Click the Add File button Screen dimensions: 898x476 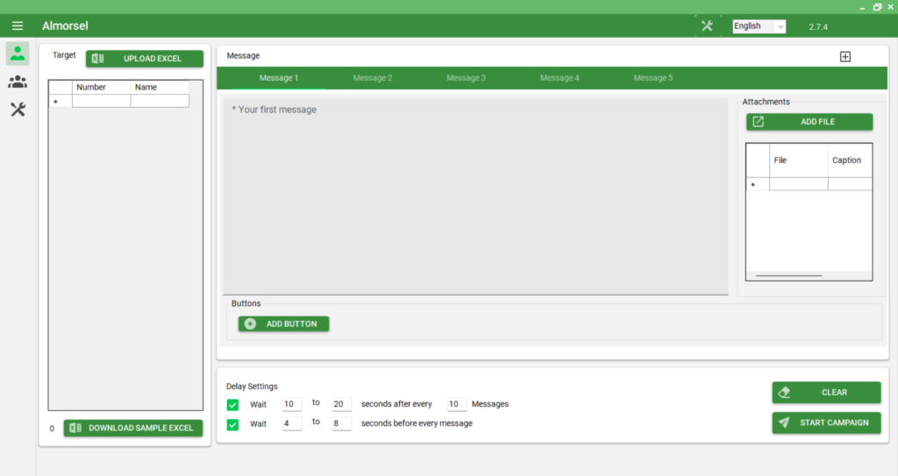tap(809, 122)
